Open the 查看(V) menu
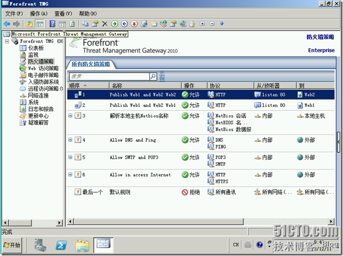This screenshot has height=256, width=343. 63,14
